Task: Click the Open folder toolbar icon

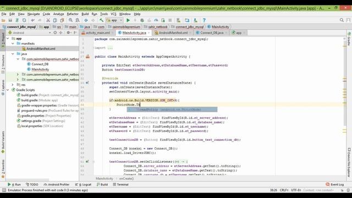Action: [3, 20]
